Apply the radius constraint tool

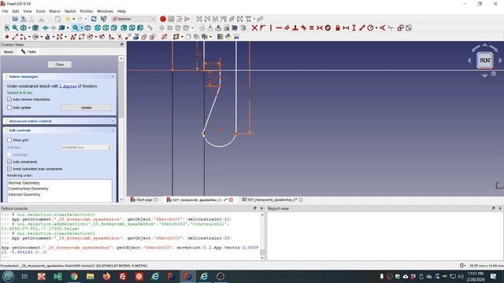coord(370,28)
